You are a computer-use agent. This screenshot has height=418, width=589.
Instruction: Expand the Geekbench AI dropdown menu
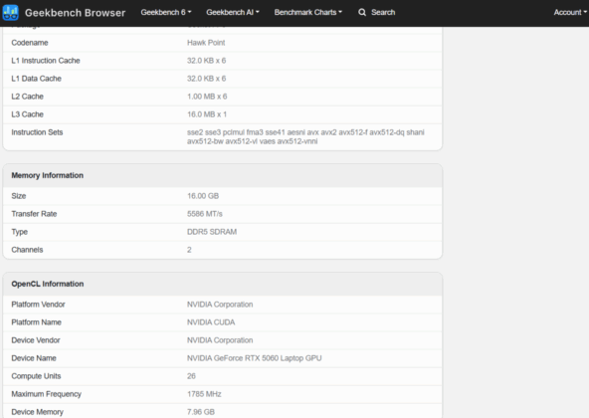point(233,12)
